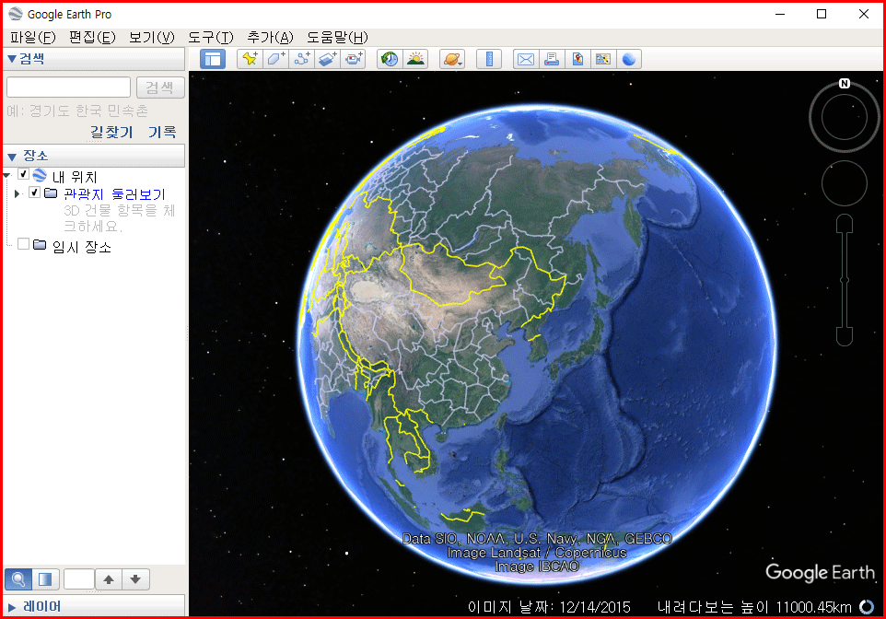This screenshot has height=619, width=886.
Task: Expand the 레이어 panel
Action: [x=94, y=606]
